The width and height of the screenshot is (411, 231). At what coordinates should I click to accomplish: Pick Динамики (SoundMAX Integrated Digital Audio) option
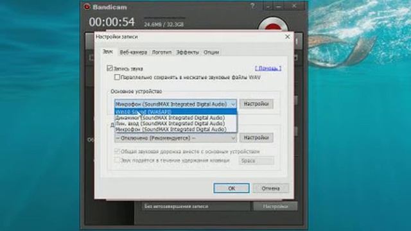175,117
